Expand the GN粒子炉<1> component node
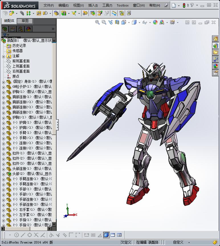 (x=4, y=87)
